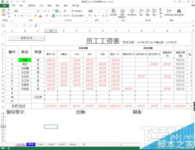Decrease font size with smaller A icon
The image size is (195, 150).
pyautogui.click(x=49, y=11)
